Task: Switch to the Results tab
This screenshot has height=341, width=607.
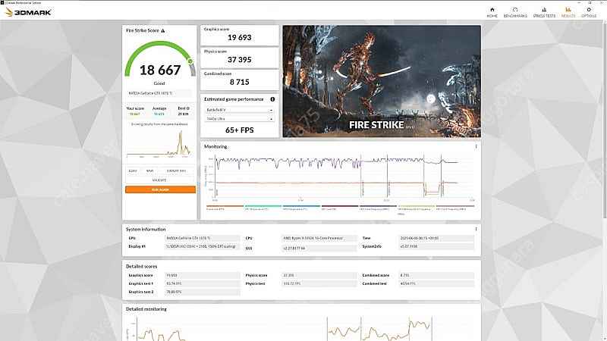Action: [568, 12]
